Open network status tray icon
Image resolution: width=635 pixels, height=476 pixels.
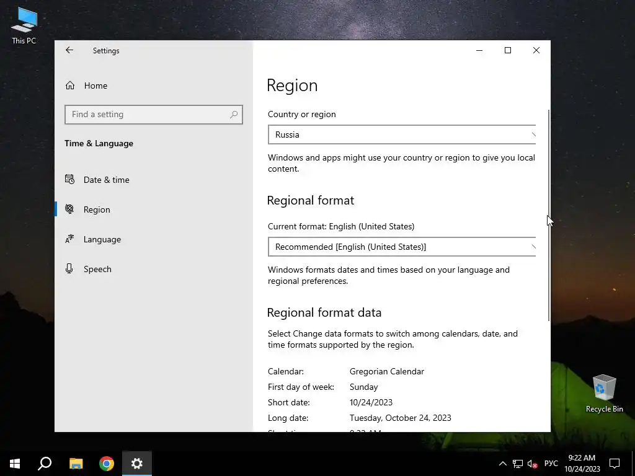(518, 464)
